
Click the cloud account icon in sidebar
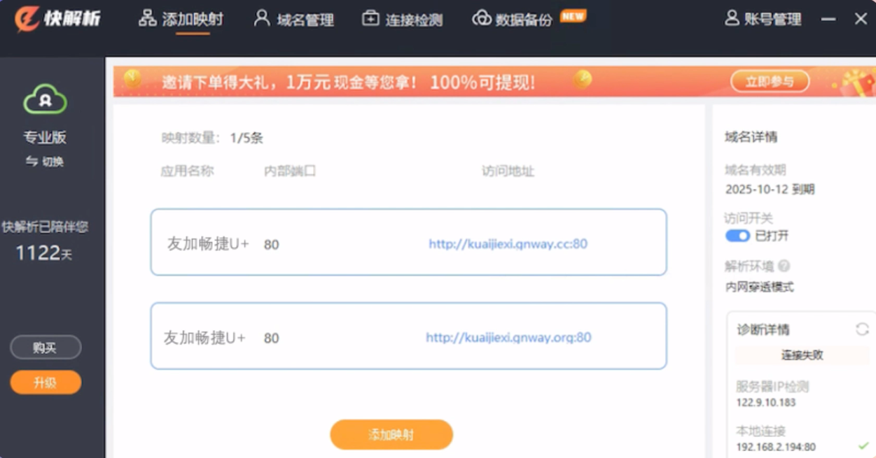tap(46, 99)
